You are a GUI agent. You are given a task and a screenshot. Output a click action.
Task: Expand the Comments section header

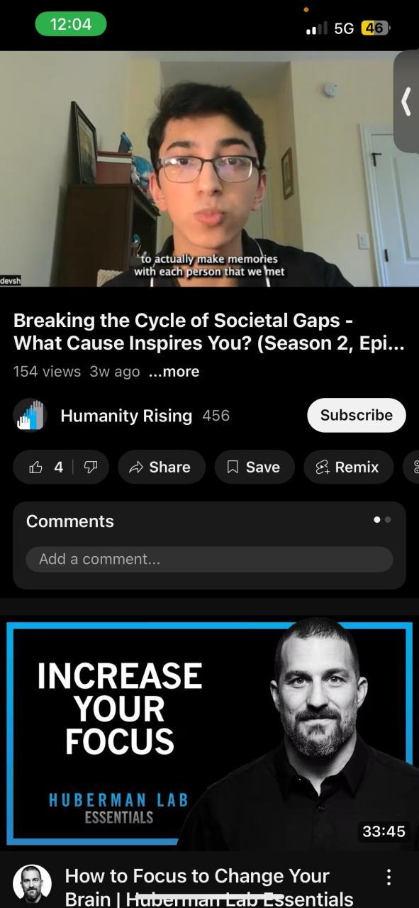(70, 521)
